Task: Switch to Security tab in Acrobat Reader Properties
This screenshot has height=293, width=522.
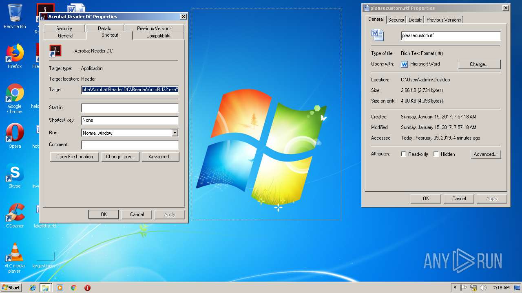Action: pos(64,28)
